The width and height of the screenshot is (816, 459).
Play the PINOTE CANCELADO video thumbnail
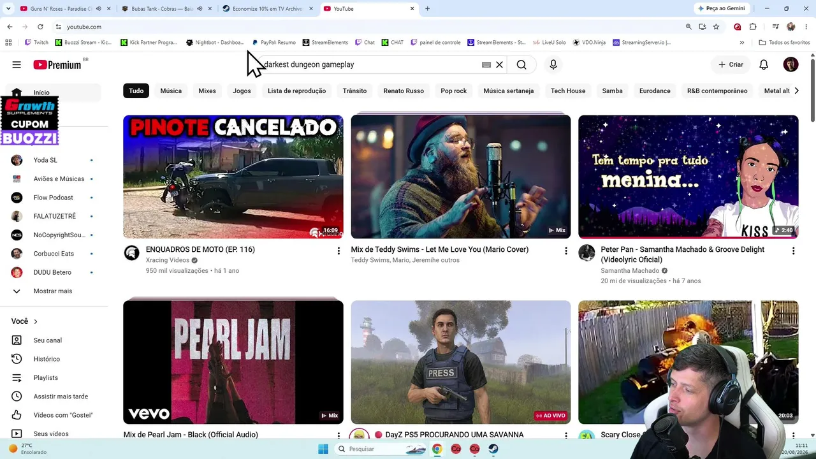click(x=233, y=177)
